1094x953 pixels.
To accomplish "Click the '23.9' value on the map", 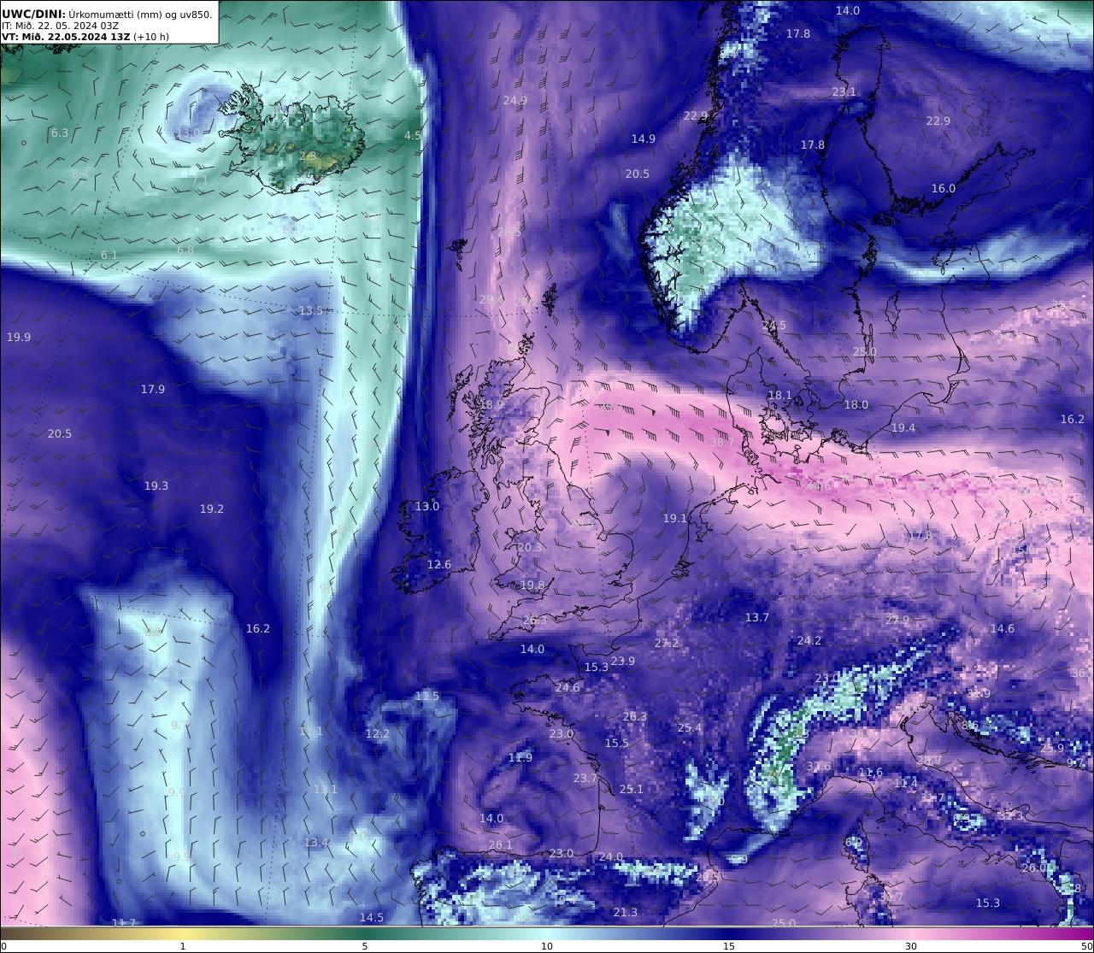I will (623, 661).
